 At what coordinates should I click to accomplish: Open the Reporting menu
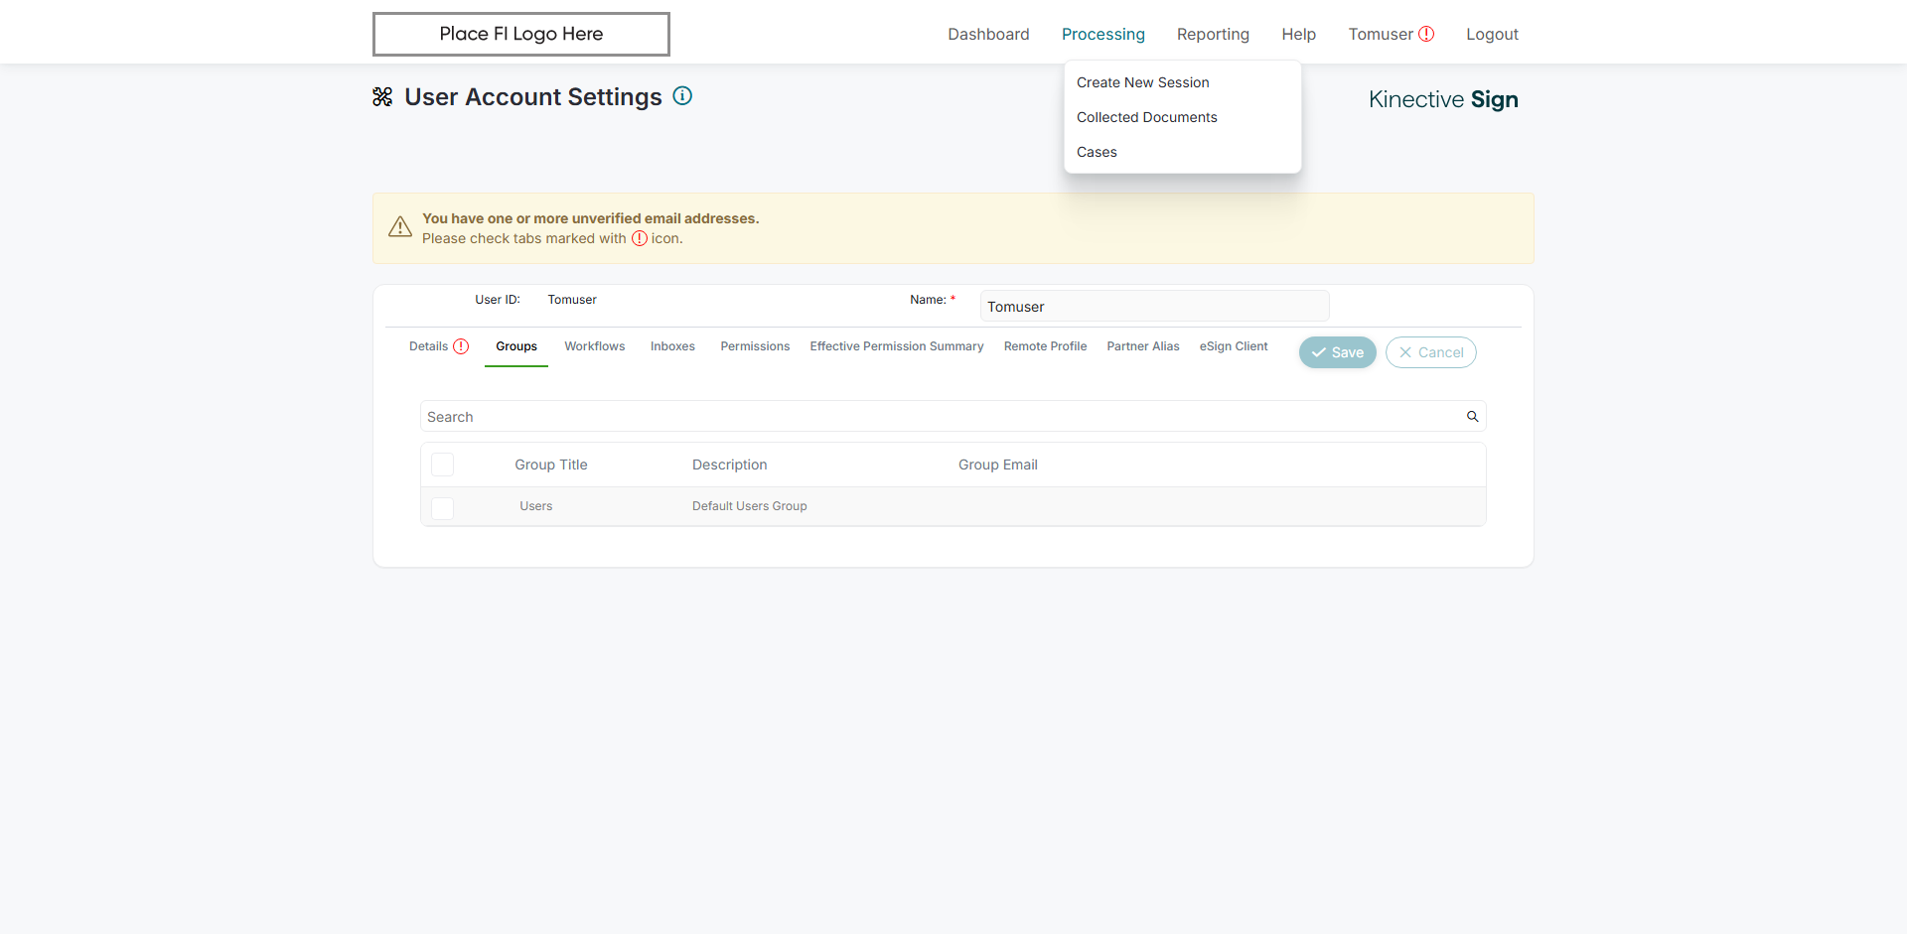click(1213, 34)
